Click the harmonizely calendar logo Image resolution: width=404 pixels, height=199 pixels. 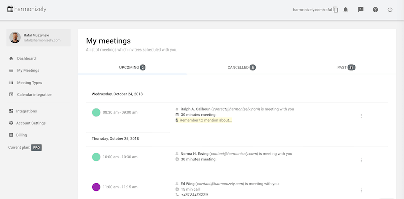(27, 9)
